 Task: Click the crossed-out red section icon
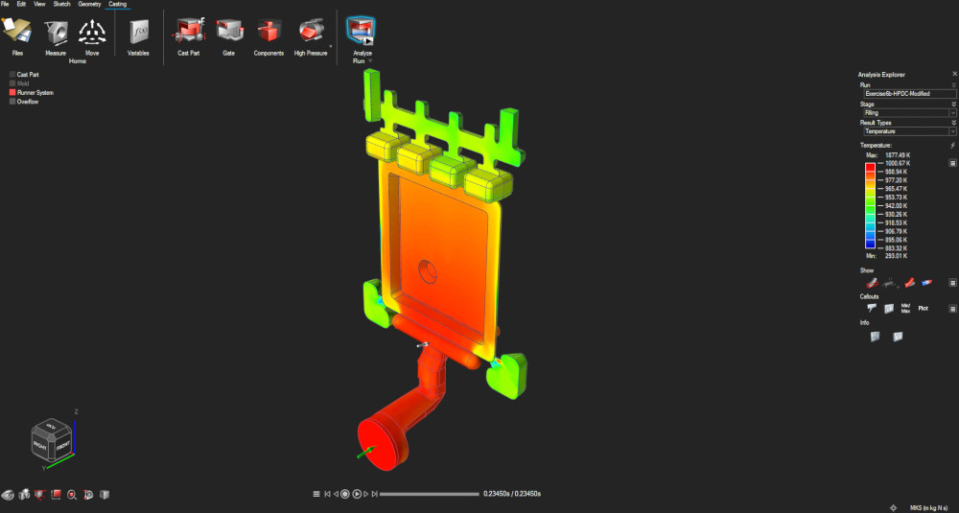(x=40, y=494)
